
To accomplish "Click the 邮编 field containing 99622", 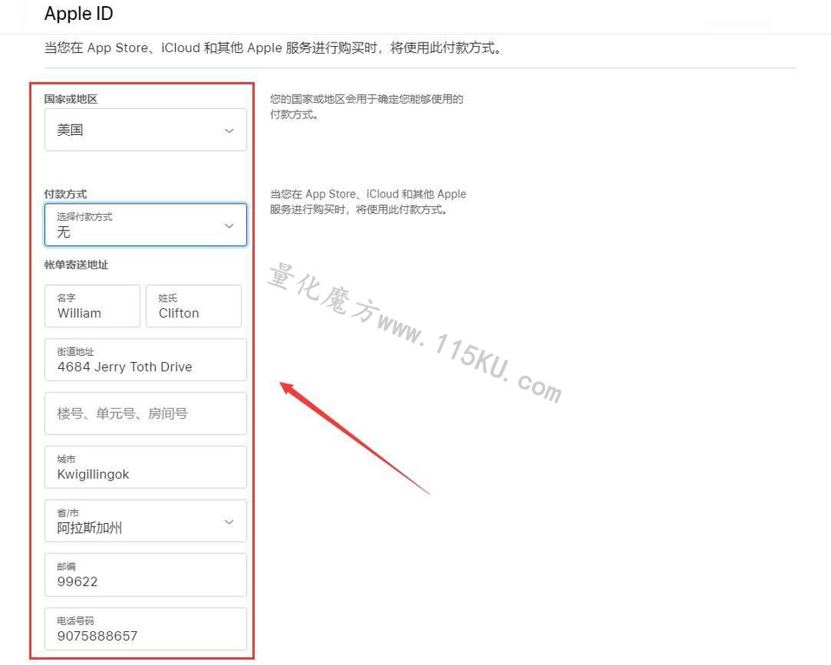I will click(146, 575).
